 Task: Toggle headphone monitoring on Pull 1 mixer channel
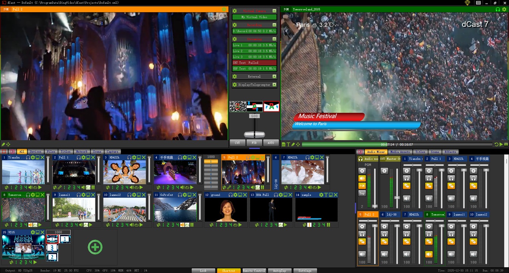click(x=429, y=178)
